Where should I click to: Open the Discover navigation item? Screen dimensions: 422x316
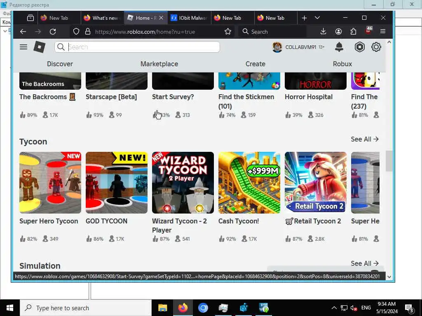tap(60, 64)
